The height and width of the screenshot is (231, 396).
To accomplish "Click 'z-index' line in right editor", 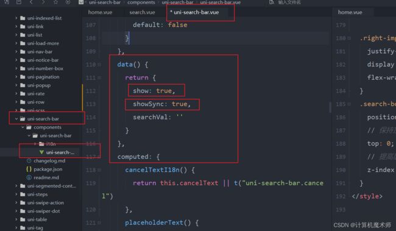I will 381,170.
